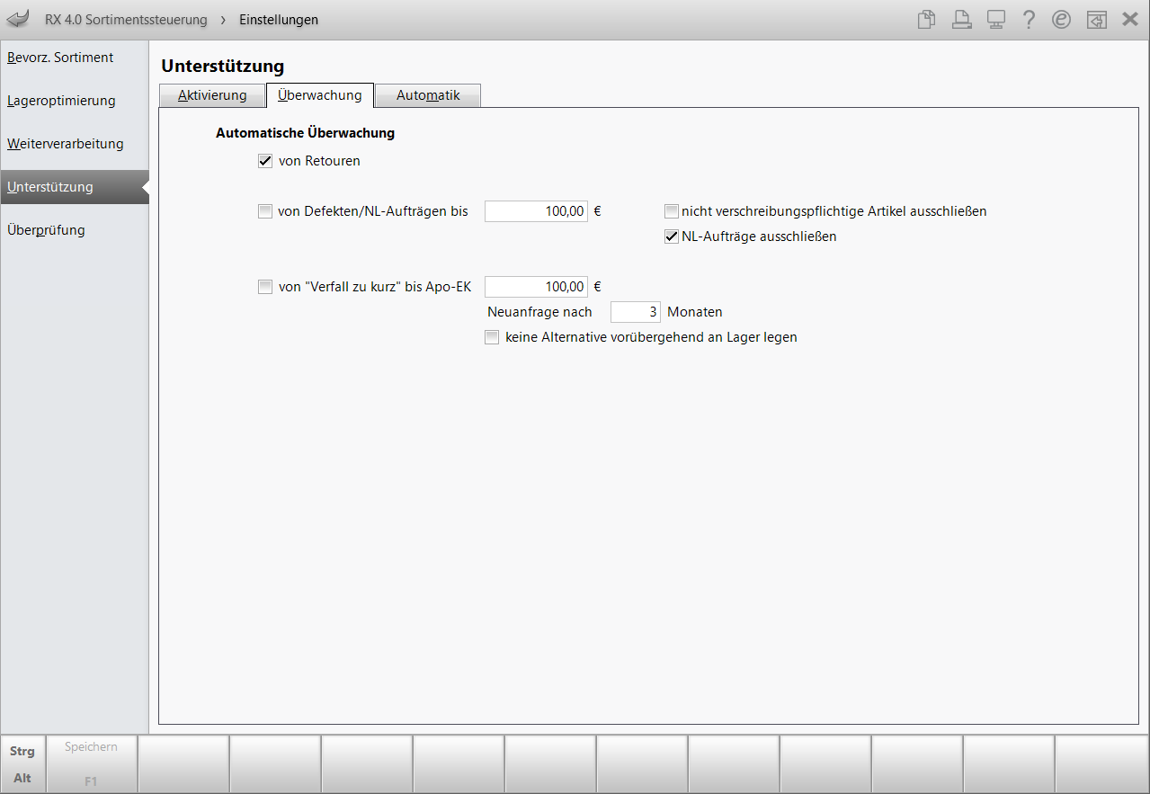Click the Speichern F1 button
The height and width of the screenshot is (794, 1150).
coord(92,764)
